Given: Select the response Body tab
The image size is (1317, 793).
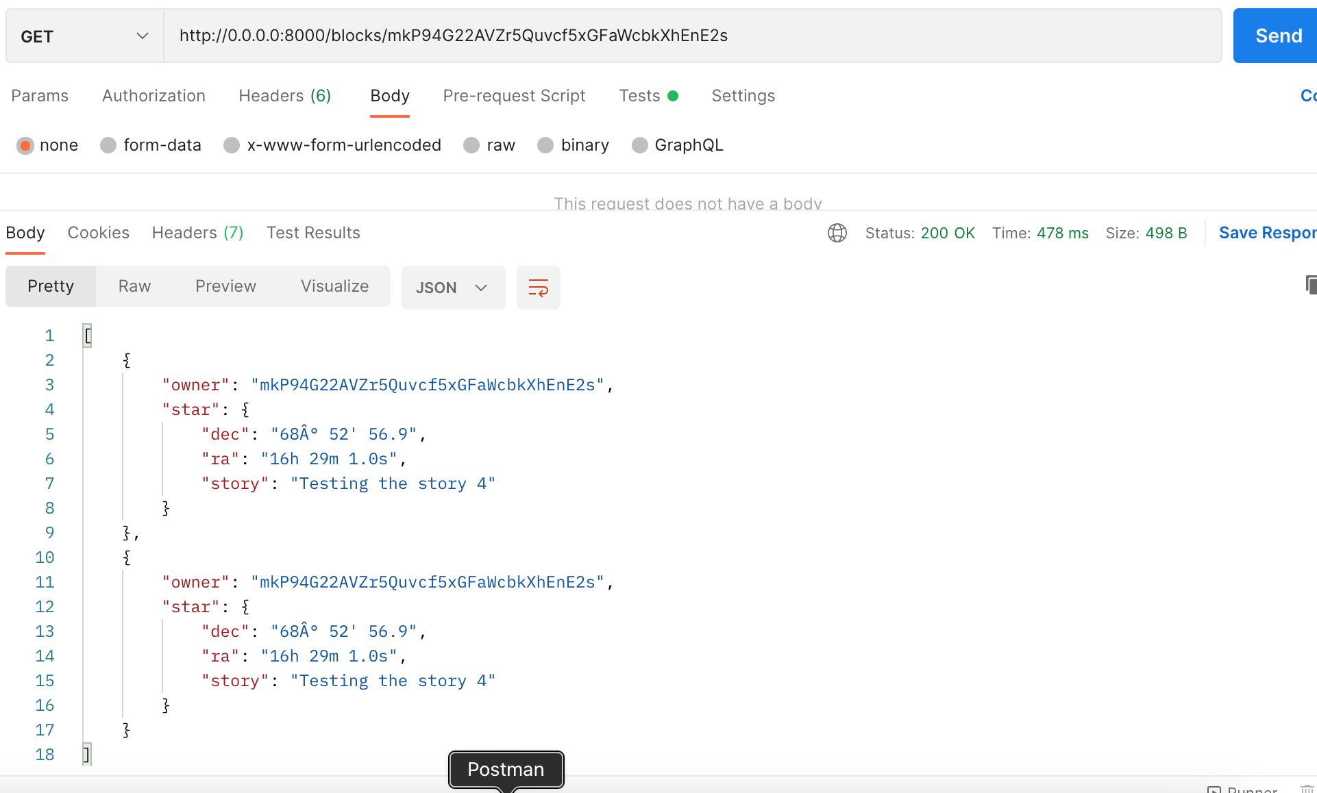Looking at the screenshot, I should point(25,233).
